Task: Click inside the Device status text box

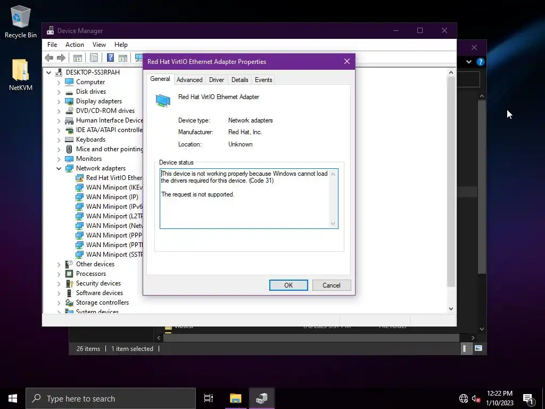Action: click(249, 199)
